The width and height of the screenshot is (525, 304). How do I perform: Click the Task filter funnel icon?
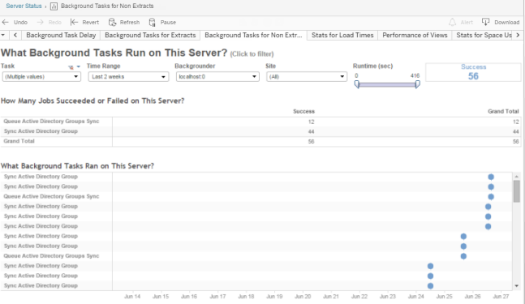pos(71,67)
